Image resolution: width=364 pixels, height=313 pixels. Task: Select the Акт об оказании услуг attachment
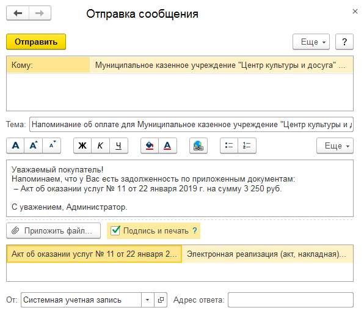point(94,254)
